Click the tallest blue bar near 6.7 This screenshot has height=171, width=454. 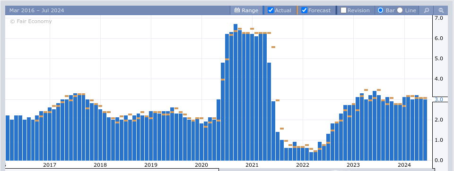(x=236, y=92)
